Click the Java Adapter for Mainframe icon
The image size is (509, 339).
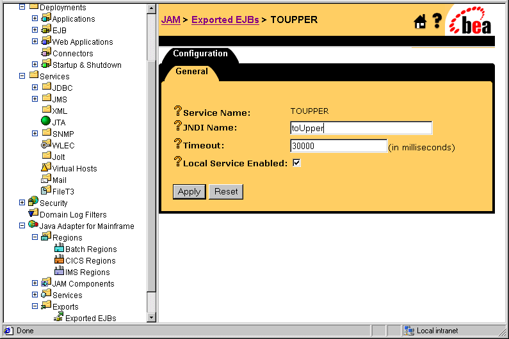tap(33, 225)
